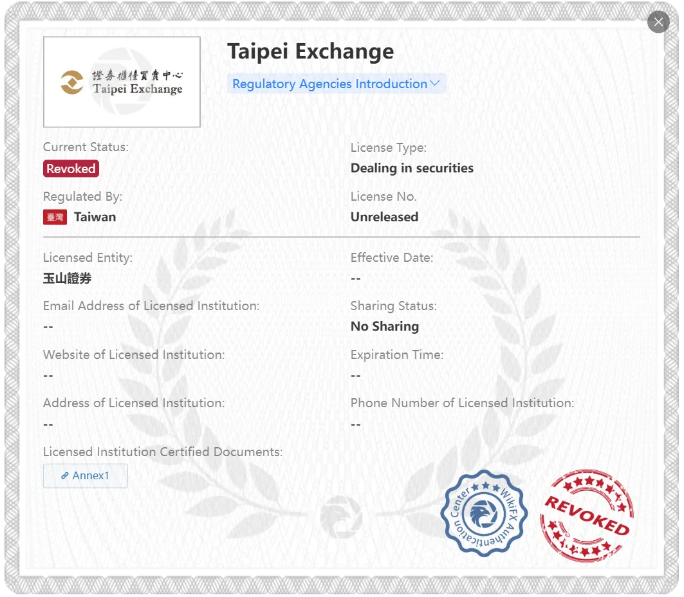Close the license certificate dialog
The width and height of the screenshot is (684, 597).
pos(658,22)
